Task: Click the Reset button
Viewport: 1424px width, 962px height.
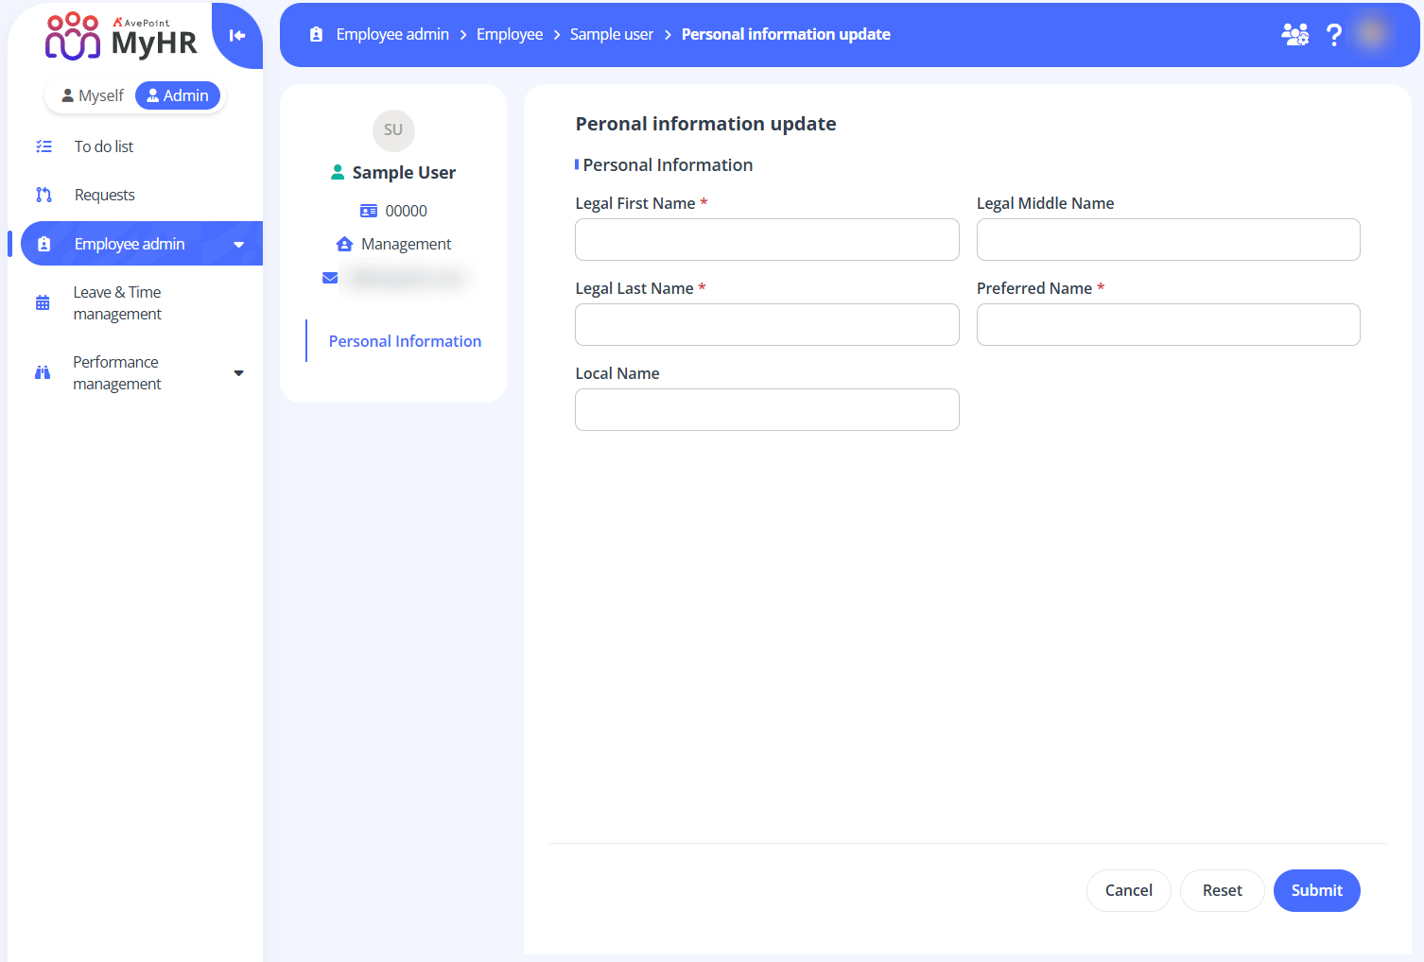Action: tap(1222, 890)
